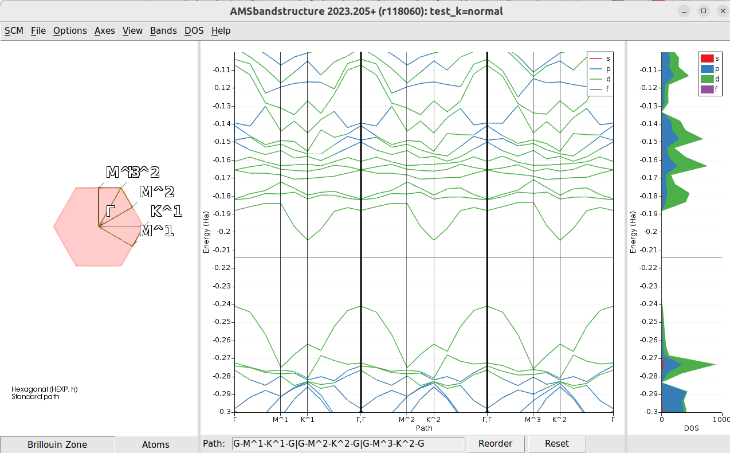
Task: Click the K^1 label in Brillouin zone
Action: pyautogui.click(x=166, y=212)
